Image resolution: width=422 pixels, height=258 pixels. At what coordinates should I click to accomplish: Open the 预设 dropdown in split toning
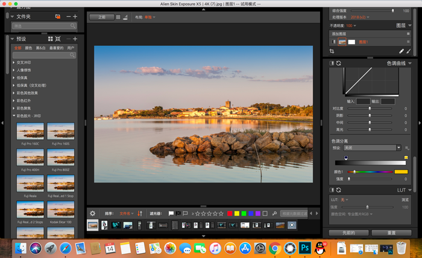(372, 147)
